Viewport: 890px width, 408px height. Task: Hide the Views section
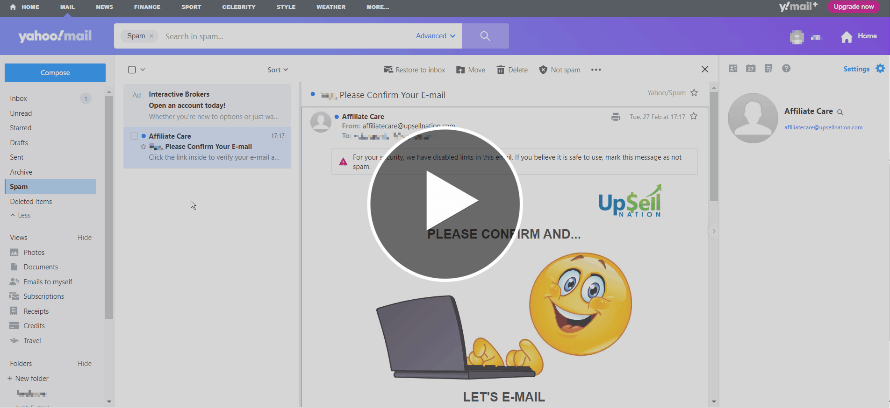85,238
